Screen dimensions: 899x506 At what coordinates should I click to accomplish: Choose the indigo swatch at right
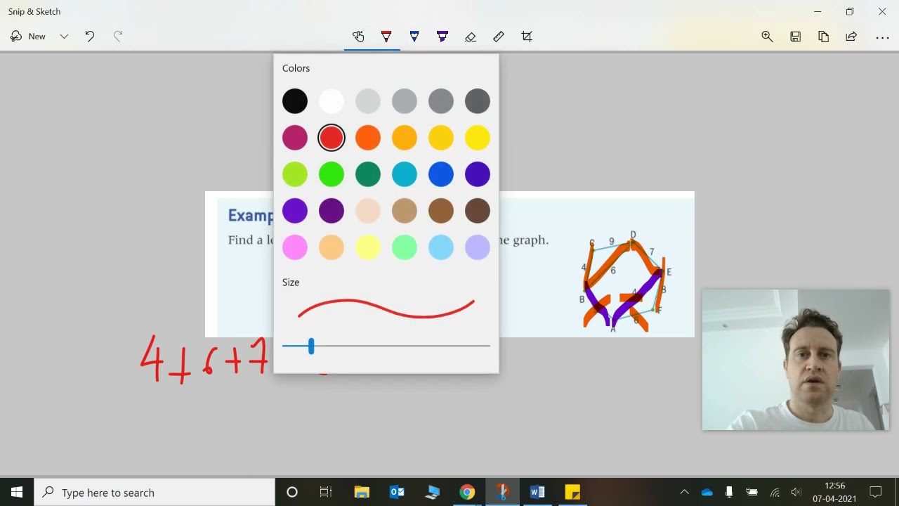point(478,174)
